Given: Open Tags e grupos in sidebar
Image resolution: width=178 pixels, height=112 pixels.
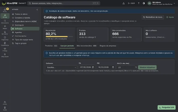Looking at the screenshot, I should [x=25, y=43].
